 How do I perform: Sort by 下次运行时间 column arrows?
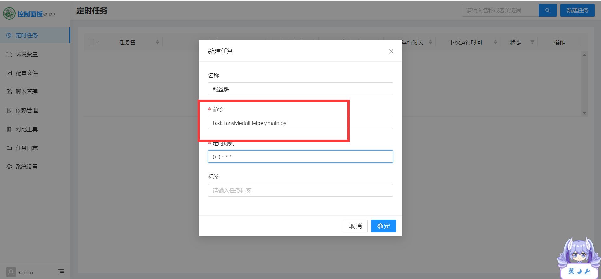495,42
